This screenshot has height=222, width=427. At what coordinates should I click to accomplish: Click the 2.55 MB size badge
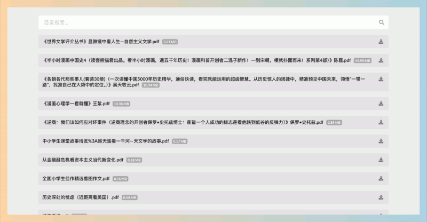point(334,123)
